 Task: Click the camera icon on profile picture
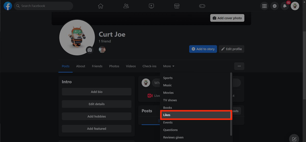90,50
